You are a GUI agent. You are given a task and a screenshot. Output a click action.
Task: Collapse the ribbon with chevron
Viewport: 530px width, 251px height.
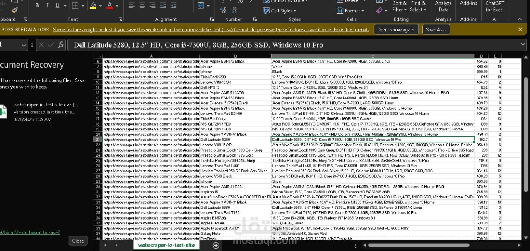(520, 19)
